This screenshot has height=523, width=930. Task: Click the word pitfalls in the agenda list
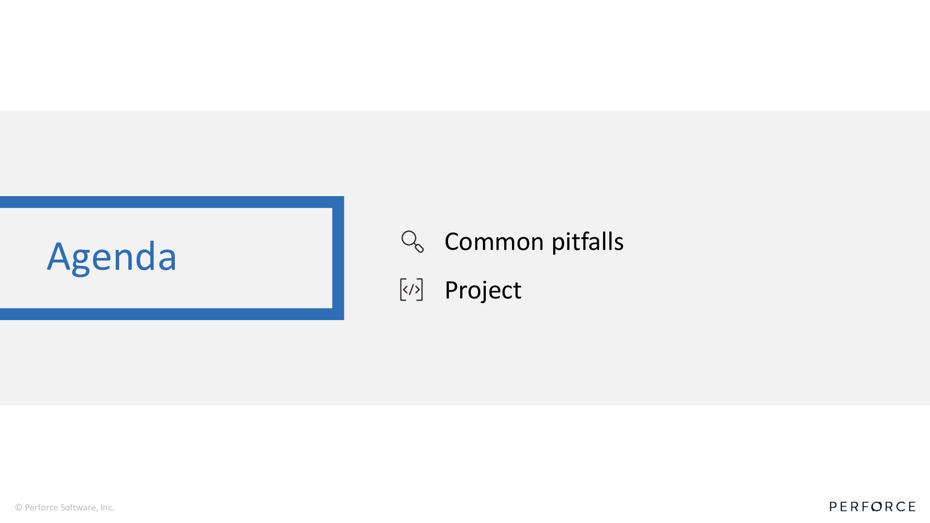point(588,241)
